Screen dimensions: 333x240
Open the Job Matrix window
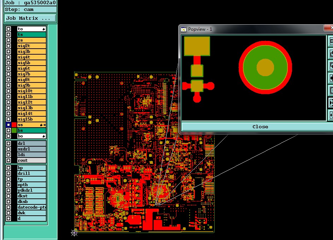click(x=30, y=18)
